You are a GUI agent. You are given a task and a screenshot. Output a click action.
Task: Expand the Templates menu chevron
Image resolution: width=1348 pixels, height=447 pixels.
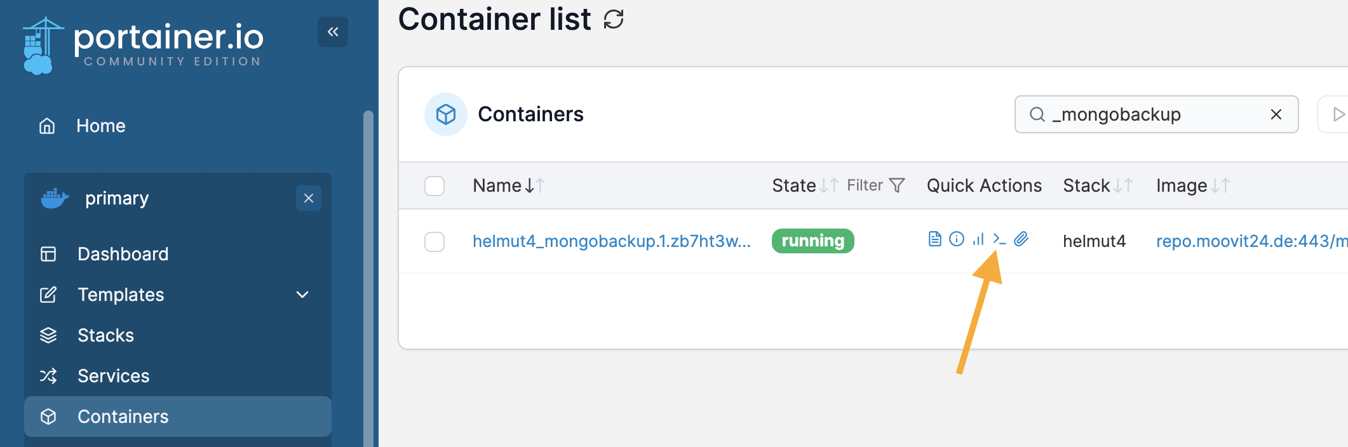302,295
